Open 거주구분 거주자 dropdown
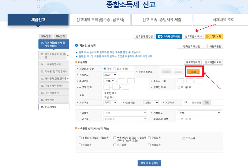Viewport: 248px width, 167px height. [110, 103]
